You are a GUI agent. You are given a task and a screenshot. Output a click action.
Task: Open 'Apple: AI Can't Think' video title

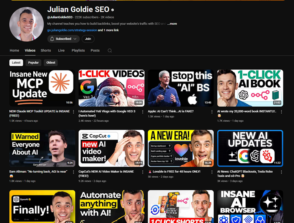[171, 111]
